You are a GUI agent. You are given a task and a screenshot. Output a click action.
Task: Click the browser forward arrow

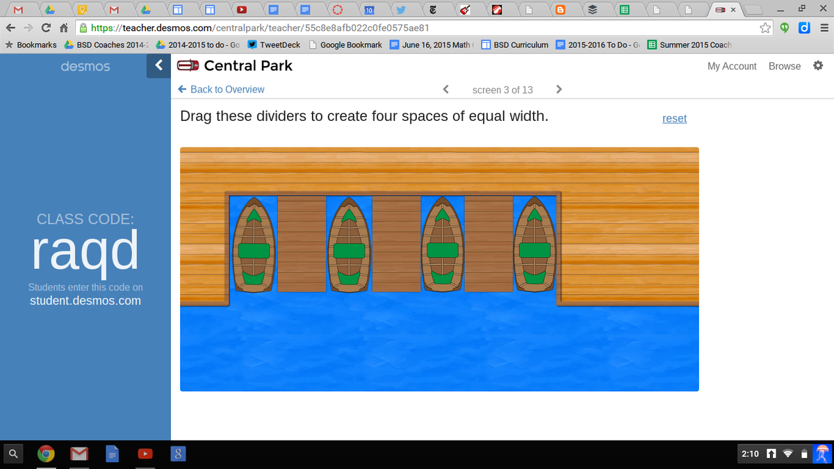point(30,28)
